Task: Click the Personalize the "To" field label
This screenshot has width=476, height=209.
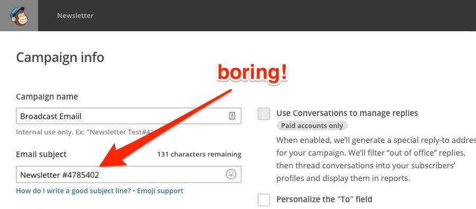Action: coord(324,199)
